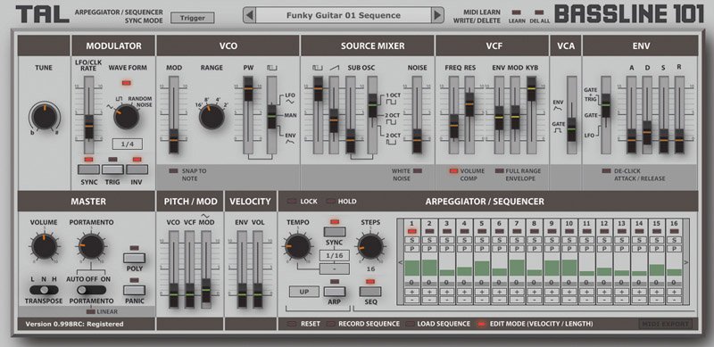Viewport: 714px width, 347px height.
Task: Open the 1/16 tempo division dropdown
Action: click(x=335, y=255)
